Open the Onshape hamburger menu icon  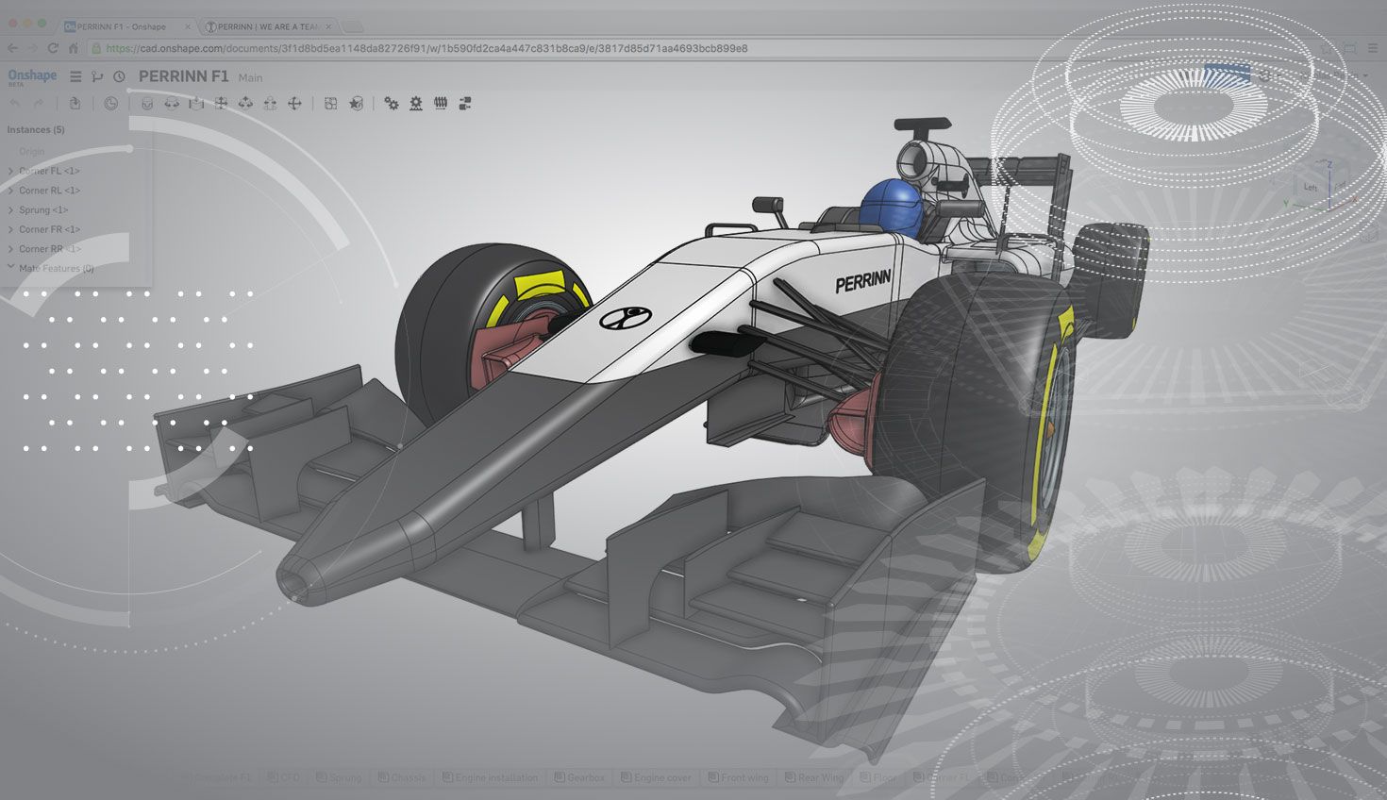[75, 77]
